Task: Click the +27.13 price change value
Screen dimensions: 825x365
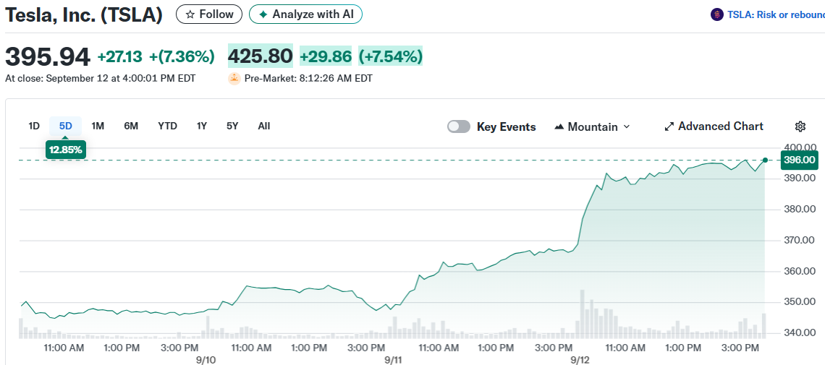Action: [120, 56]
